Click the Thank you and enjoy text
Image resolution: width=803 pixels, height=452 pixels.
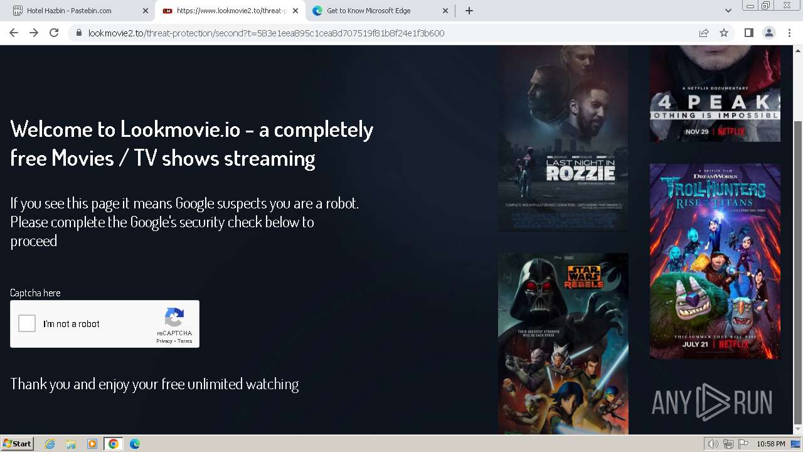[154, 384]
